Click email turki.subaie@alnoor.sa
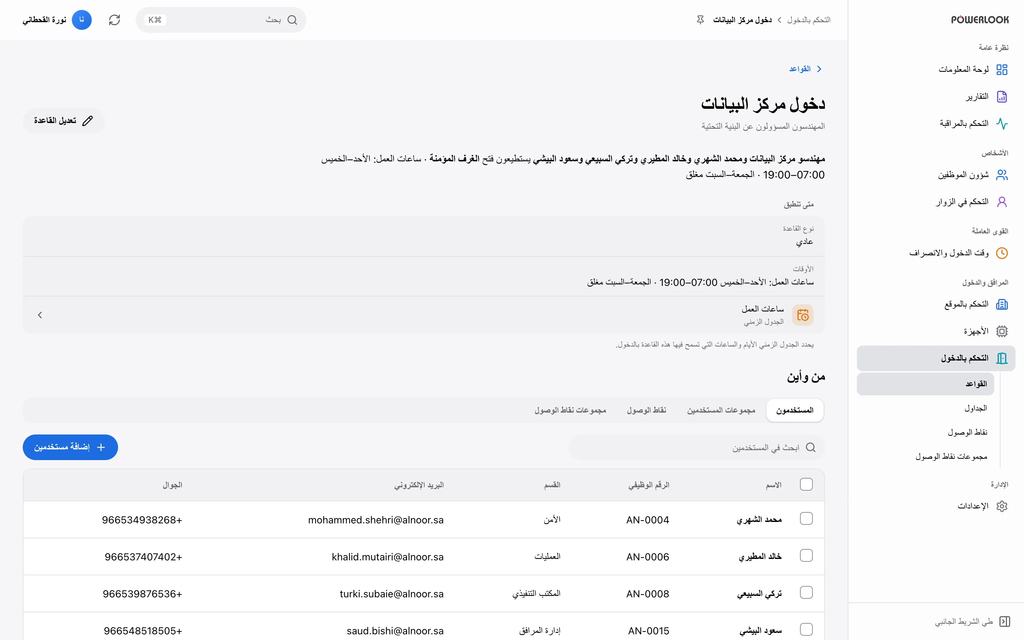 click(392, 594)
